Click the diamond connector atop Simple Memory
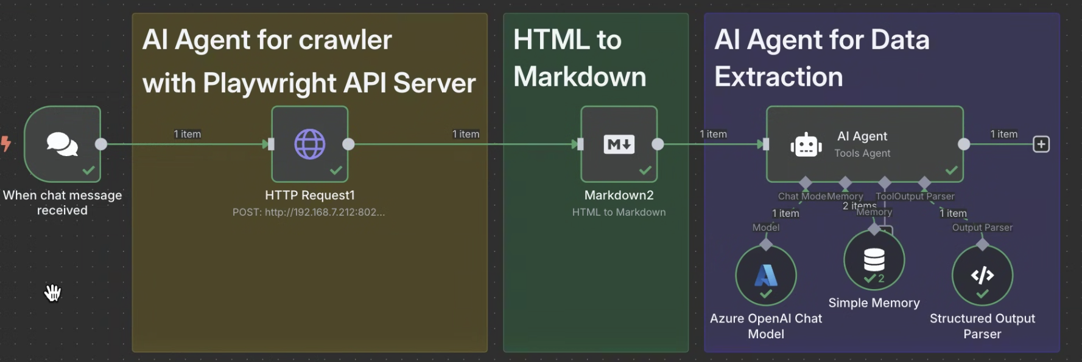1082x362 pixels. point(874,229)
